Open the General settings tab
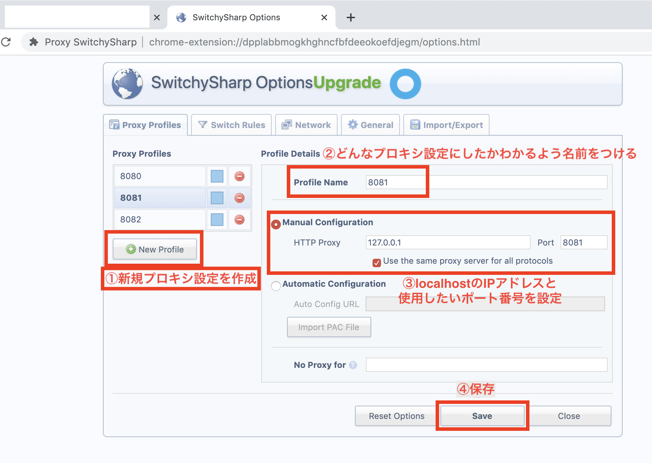Image resolution: width=652 pixels, height=463 pixels. coord(370,125)
